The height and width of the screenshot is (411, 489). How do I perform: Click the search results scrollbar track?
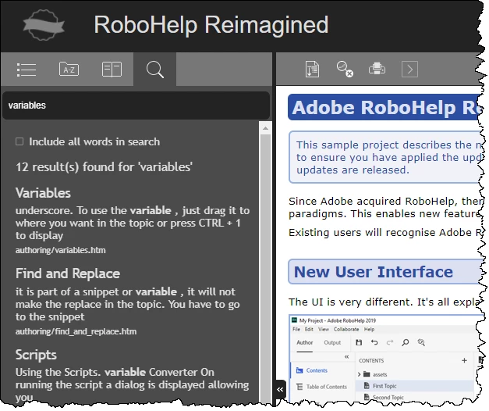pos(265,269)
